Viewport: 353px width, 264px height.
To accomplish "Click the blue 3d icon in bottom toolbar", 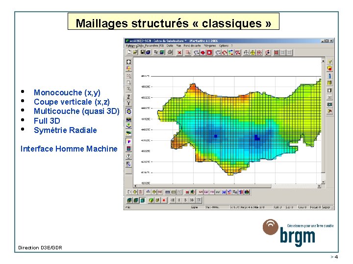I will [224, 192].
